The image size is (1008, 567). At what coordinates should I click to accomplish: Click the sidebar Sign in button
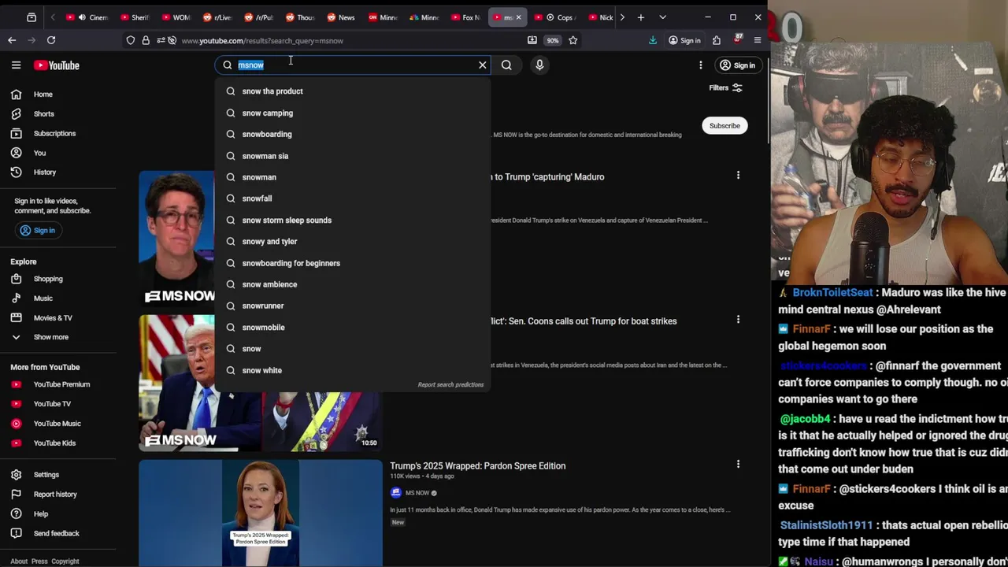(38, 231)
